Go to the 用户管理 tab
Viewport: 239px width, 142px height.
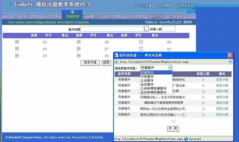click(x=30, y=16)
